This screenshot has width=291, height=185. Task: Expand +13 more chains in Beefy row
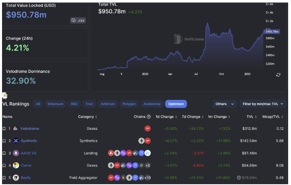click(x=148, y=178)
